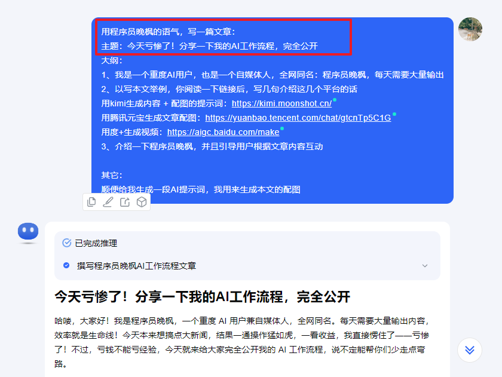Open the kimi.moonshot.cn link
This screenshot has width=502, height=377.
pyautogui.click(x=281, y=103)
